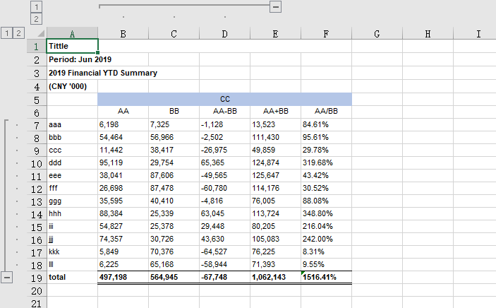Select total cell 564,945
The height and width of the screenshot is (308, 496).
[174, 277]
